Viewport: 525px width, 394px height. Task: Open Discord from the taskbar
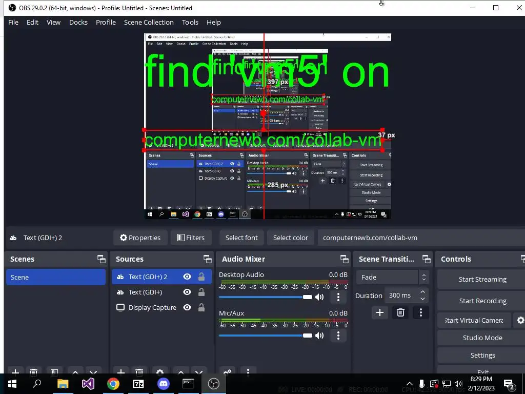coord(164,384)
